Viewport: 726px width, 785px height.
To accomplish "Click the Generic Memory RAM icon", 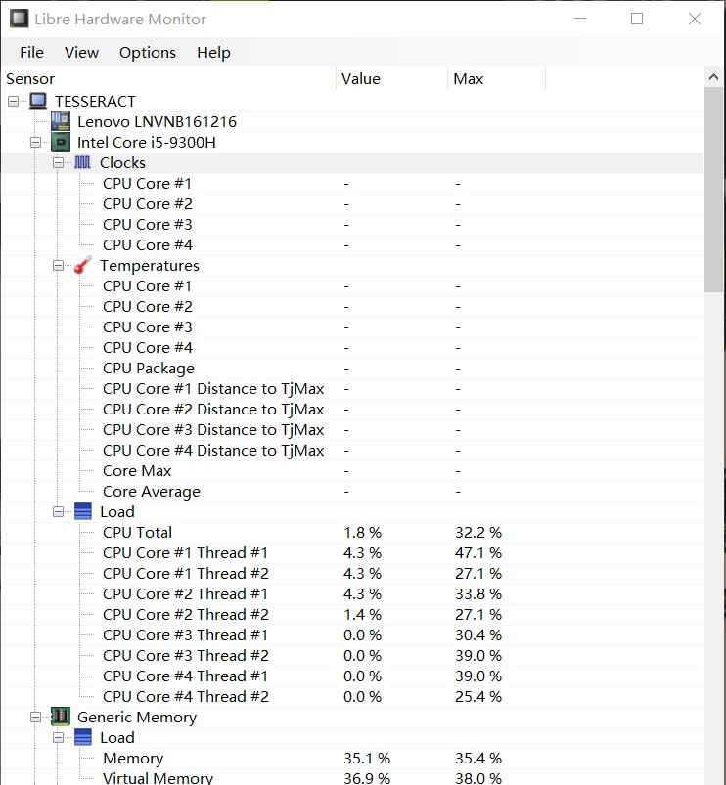I will coord(61,717).
